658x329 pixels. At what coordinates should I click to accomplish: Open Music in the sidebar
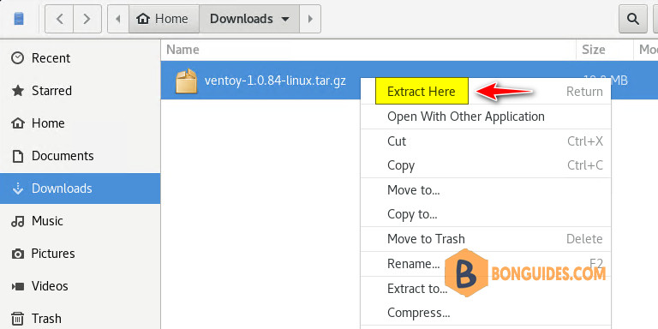tap(80, 221)
